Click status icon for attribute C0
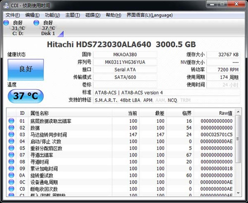The width and height of the screenshot is (248, 203). pyautogui.click(x=11, y=189)
